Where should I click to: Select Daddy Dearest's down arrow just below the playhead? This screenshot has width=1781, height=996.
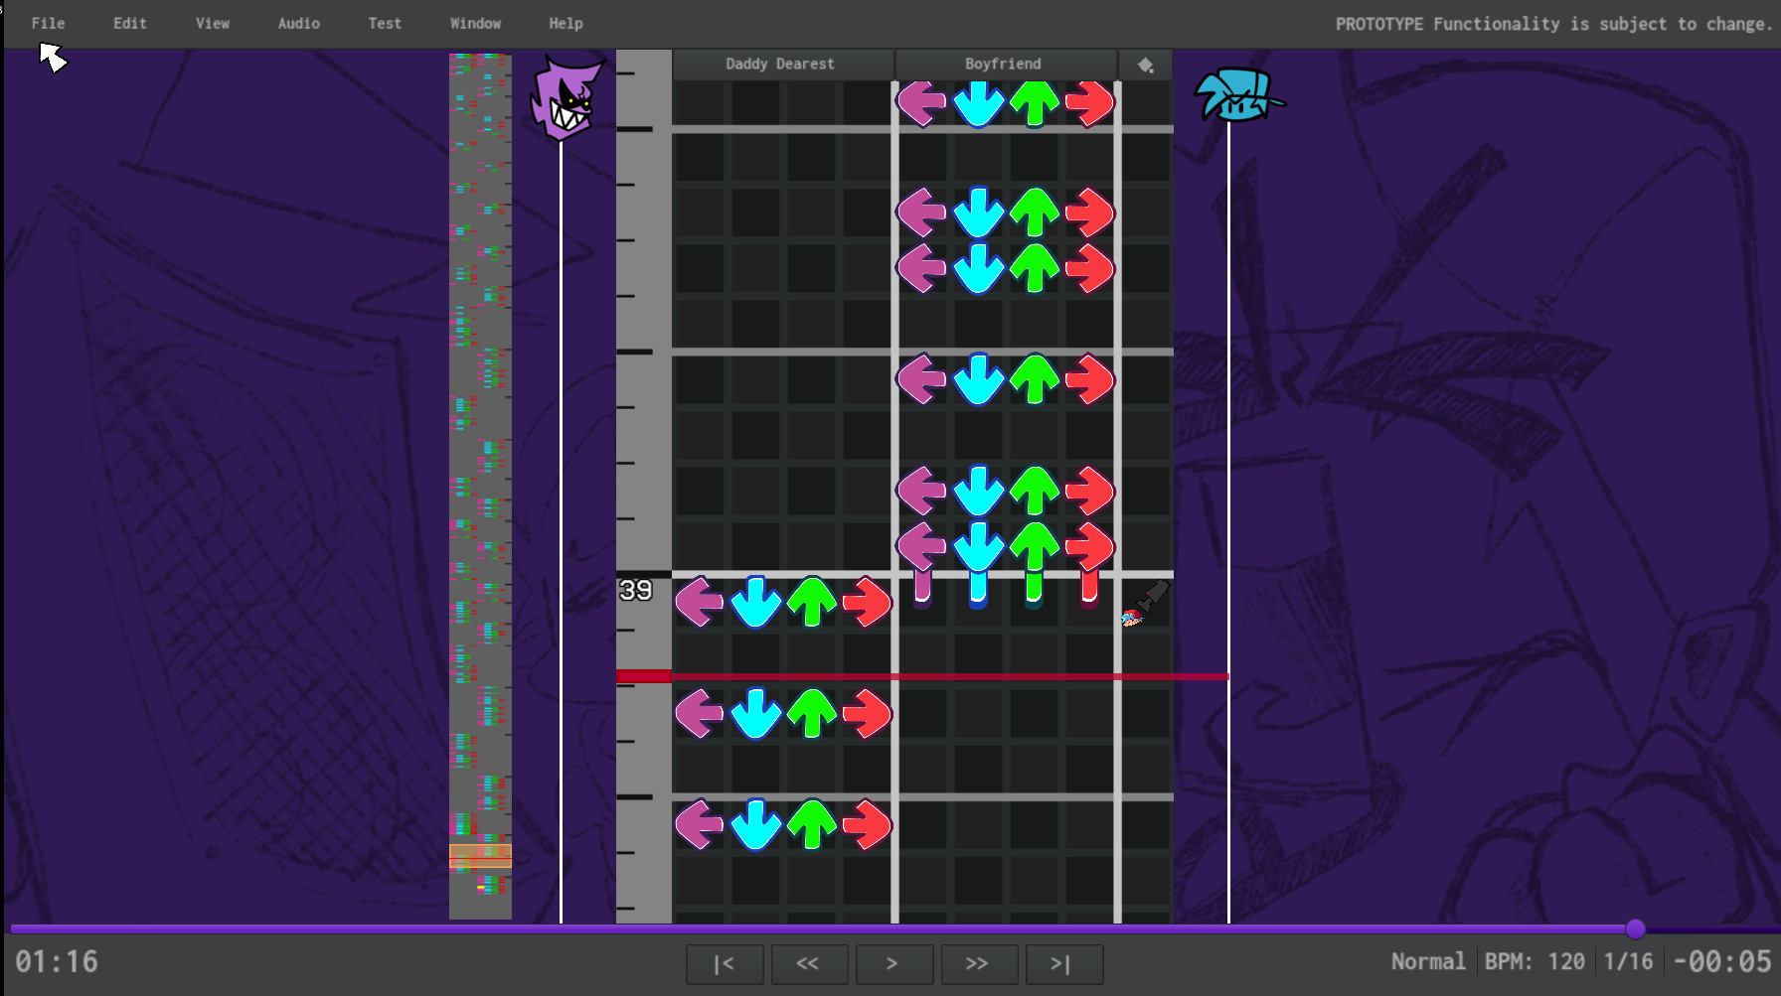click(x=755, y=713)
